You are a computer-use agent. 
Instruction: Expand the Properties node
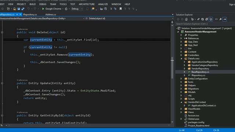[181, 35]
